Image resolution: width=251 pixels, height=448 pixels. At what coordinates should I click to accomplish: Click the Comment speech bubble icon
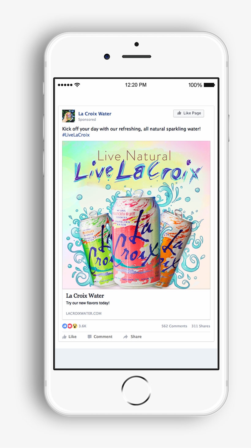(x=90, y=337)
